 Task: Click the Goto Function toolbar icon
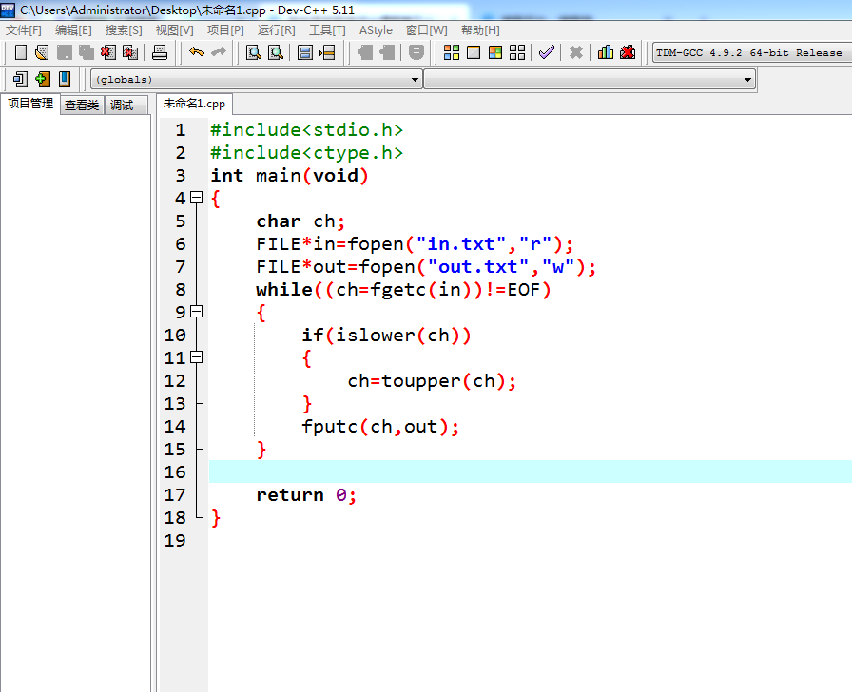[305, 52]
